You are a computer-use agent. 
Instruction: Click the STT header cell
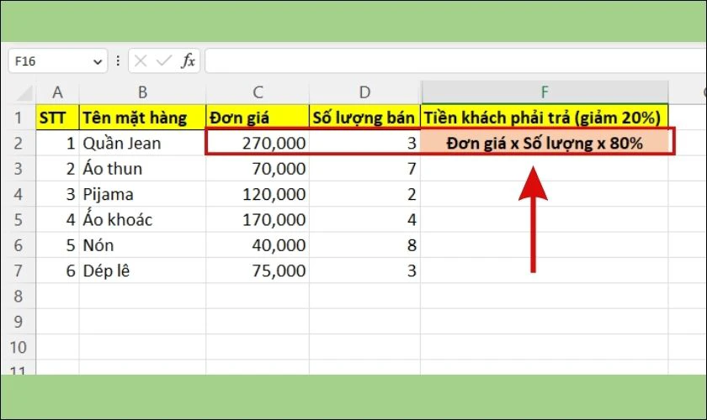[x=57, y=118]
